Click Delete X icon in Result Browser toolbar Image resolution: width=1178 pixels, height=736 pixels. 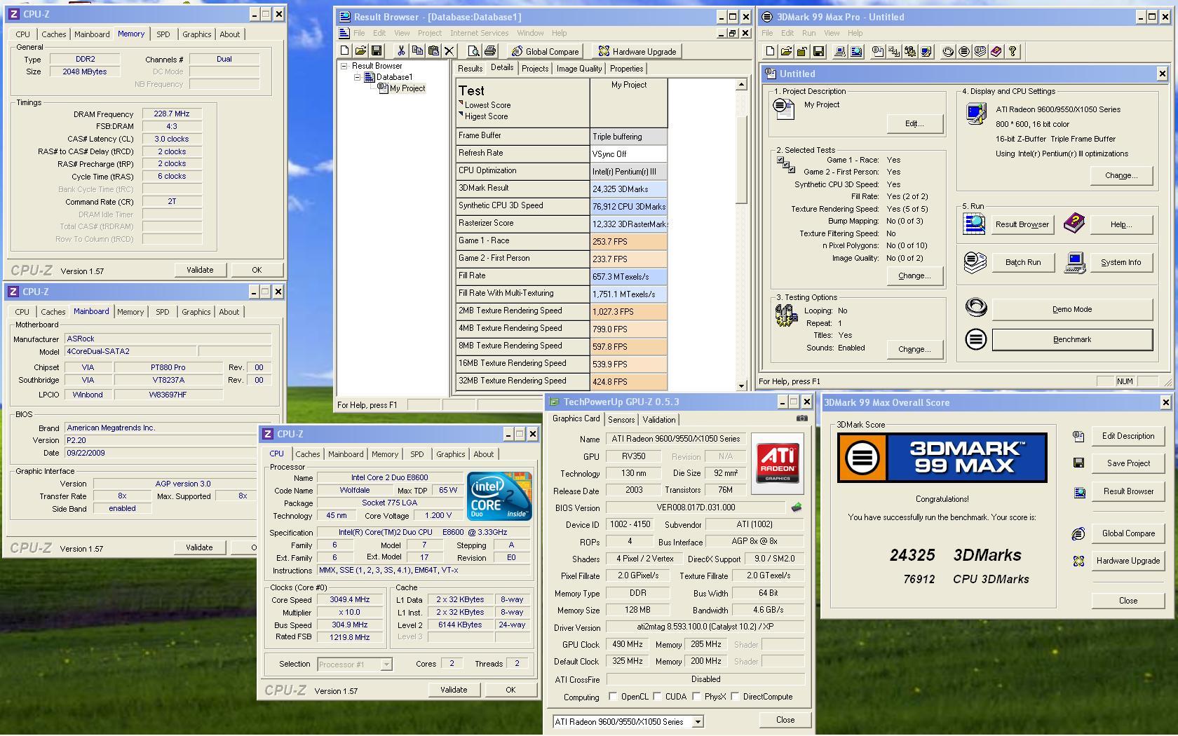click(x=449, y=50)
